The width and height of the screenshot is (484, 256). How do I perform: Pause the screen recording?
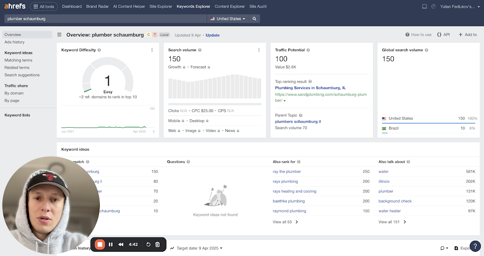point(111,245)
